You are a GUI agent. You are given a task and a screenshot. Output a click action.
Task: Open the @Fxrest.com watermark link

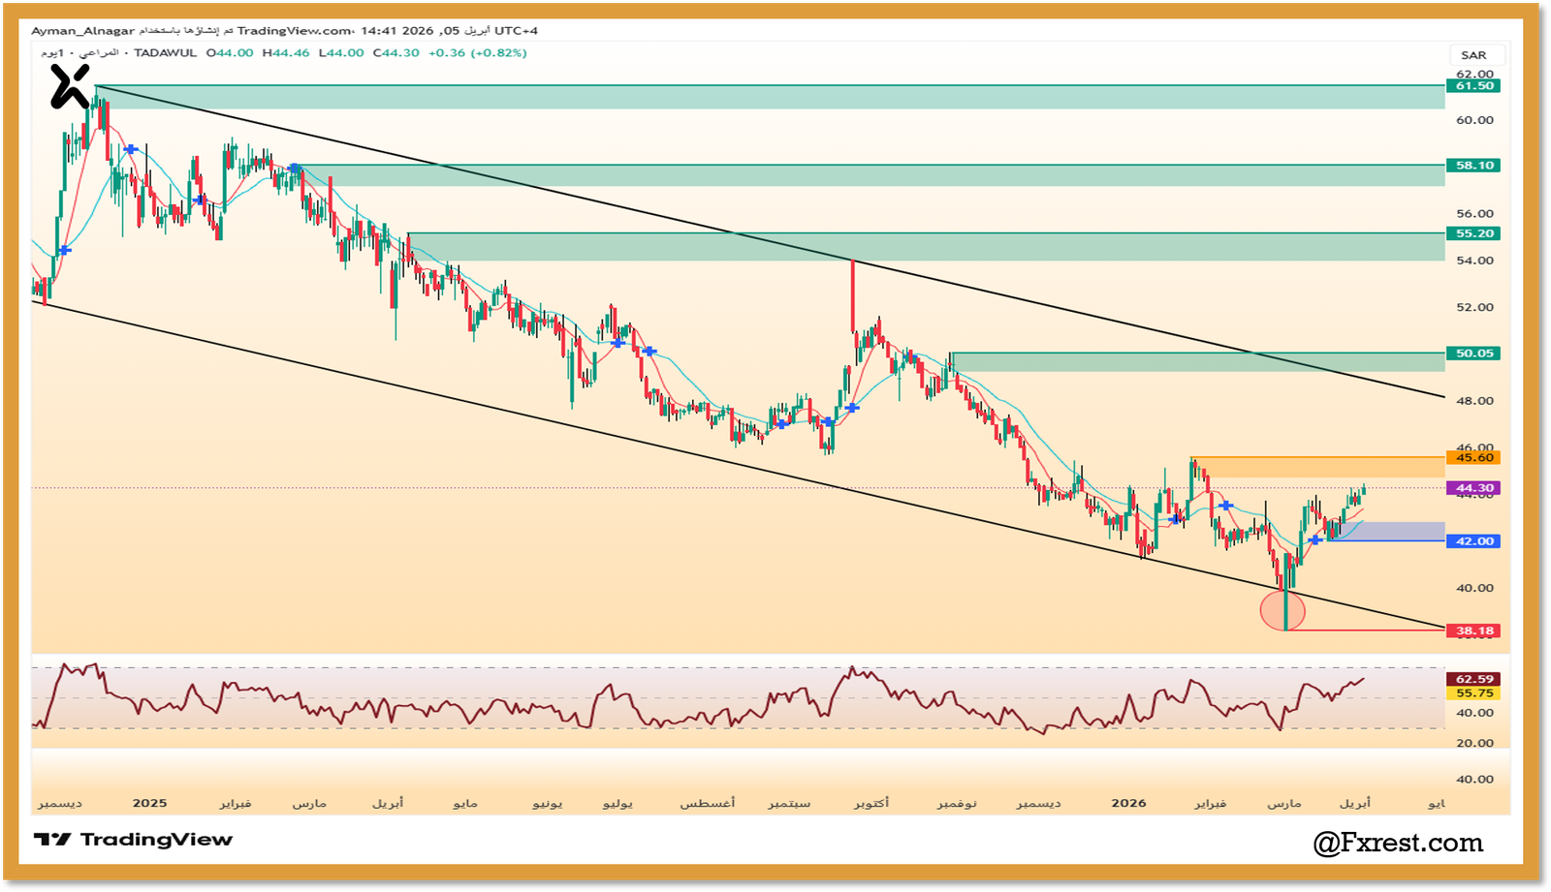[x=1398, y=843]
